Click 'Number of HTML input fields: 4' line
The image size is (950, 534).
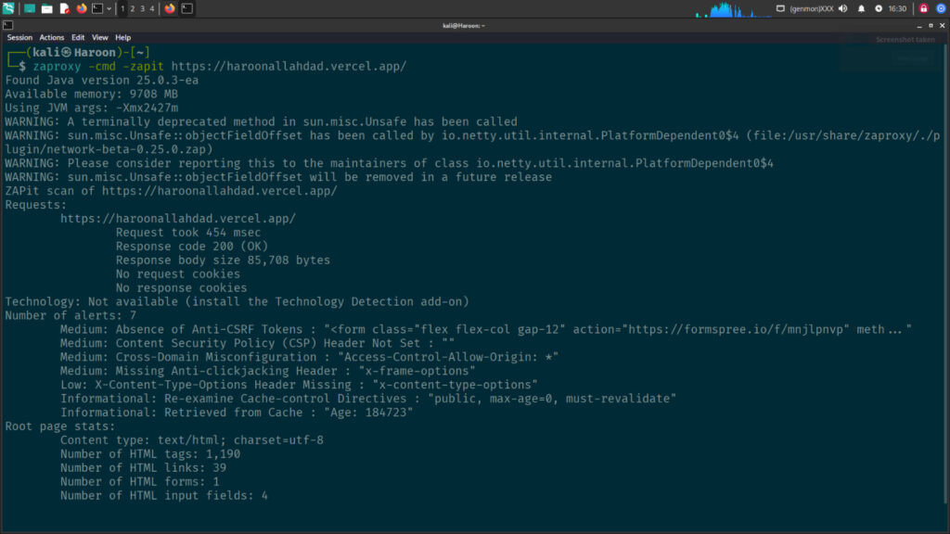pos(164,496)
